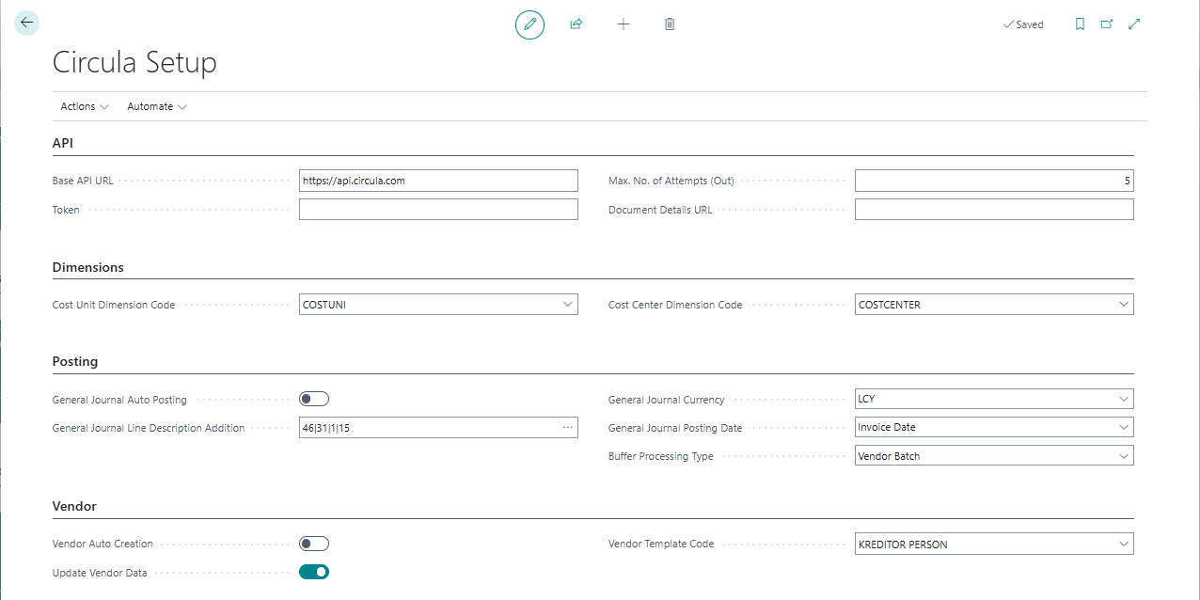Click the Base API URL label

click(x=83, y=181)
